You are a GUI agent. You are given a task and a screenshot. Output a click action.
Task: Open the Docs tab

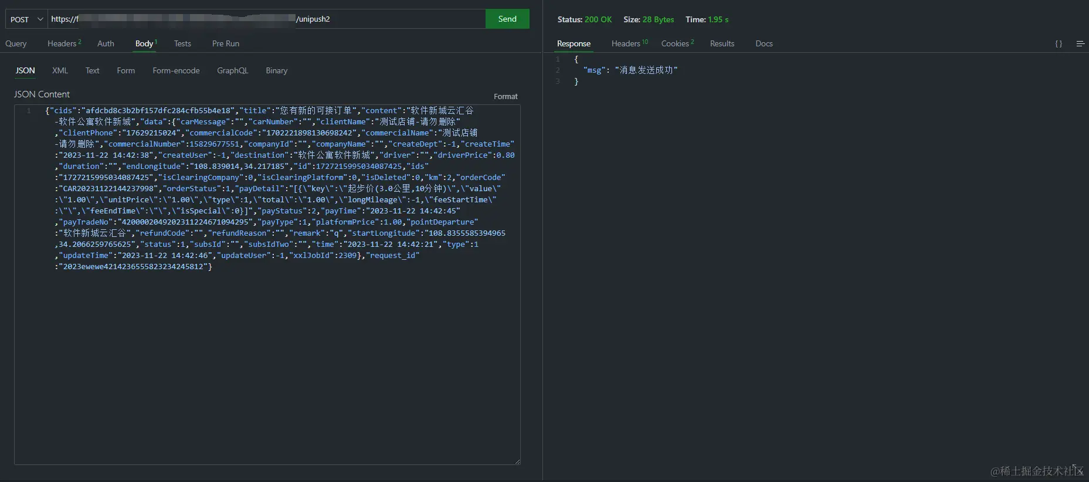tap(764, 43)
